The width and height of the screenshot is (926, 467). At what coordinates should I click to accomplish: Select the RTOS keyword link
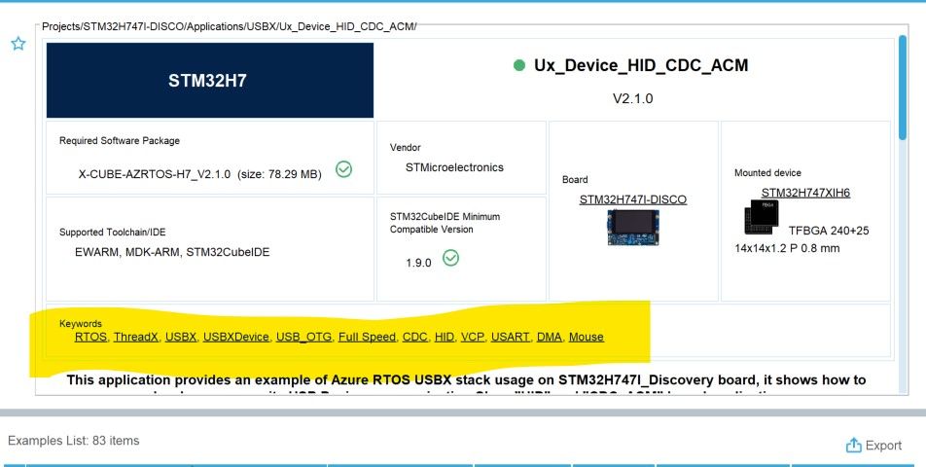point(90,337)
